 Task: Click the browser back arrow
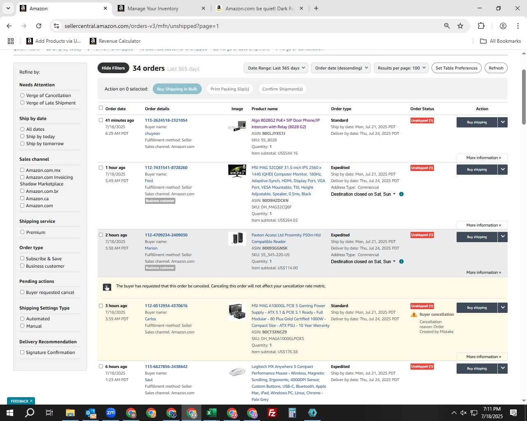9,26
